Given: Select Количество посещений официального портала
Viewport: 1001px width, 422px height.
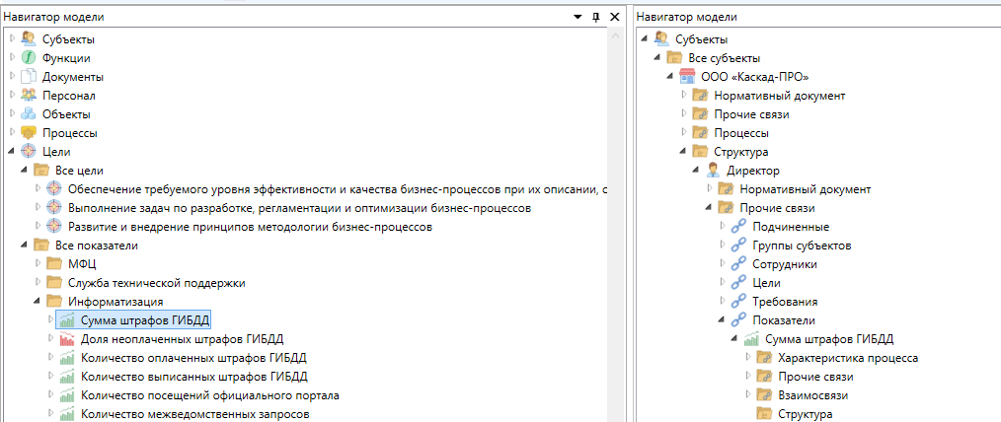Looking at the screenshot, I should (210, 395).
